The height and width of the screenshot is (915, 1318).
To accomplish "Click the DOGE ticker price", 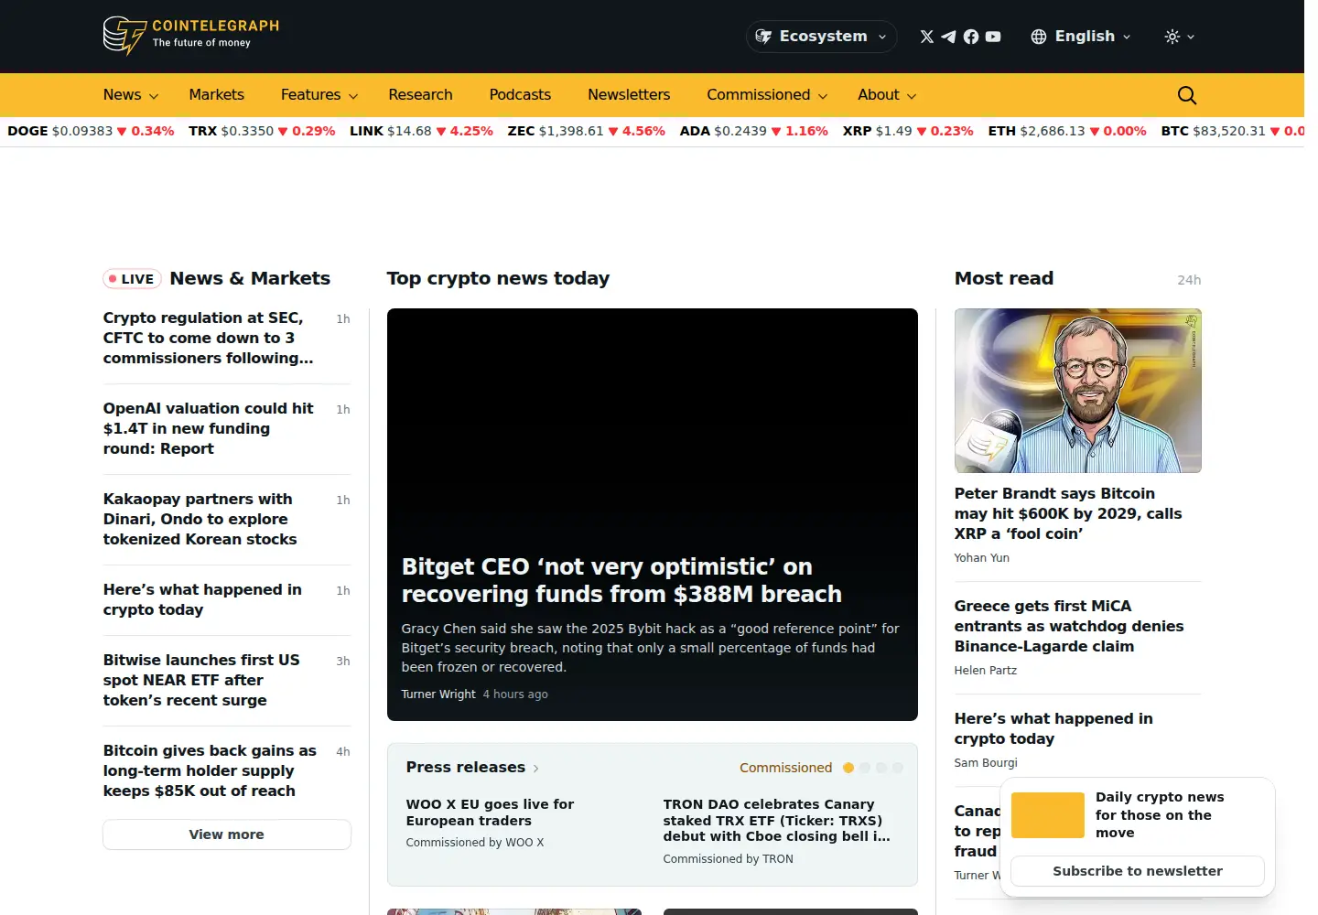I will (82, 131).
